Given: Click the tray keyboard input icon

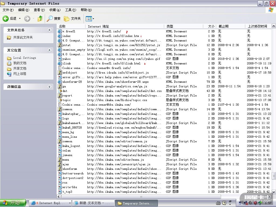Looking at the screenshot, I should (218, 203).
